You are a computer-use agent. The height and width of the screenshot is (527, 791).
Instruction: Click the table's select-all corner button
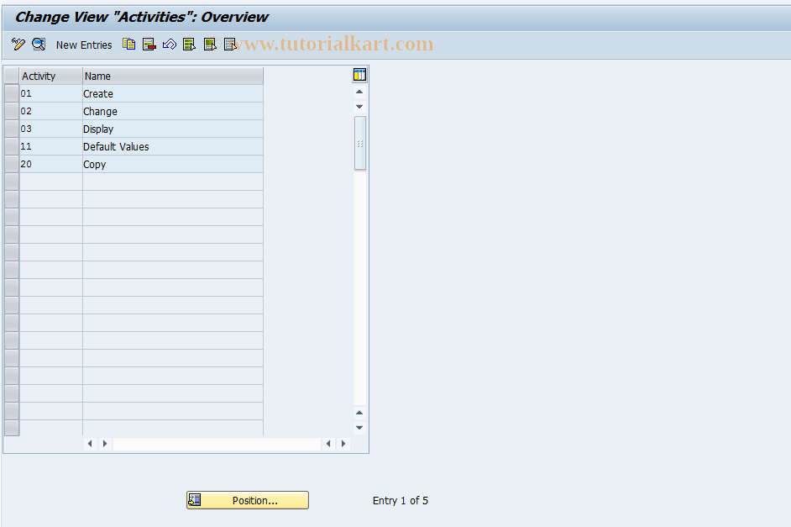coord(12,76)
